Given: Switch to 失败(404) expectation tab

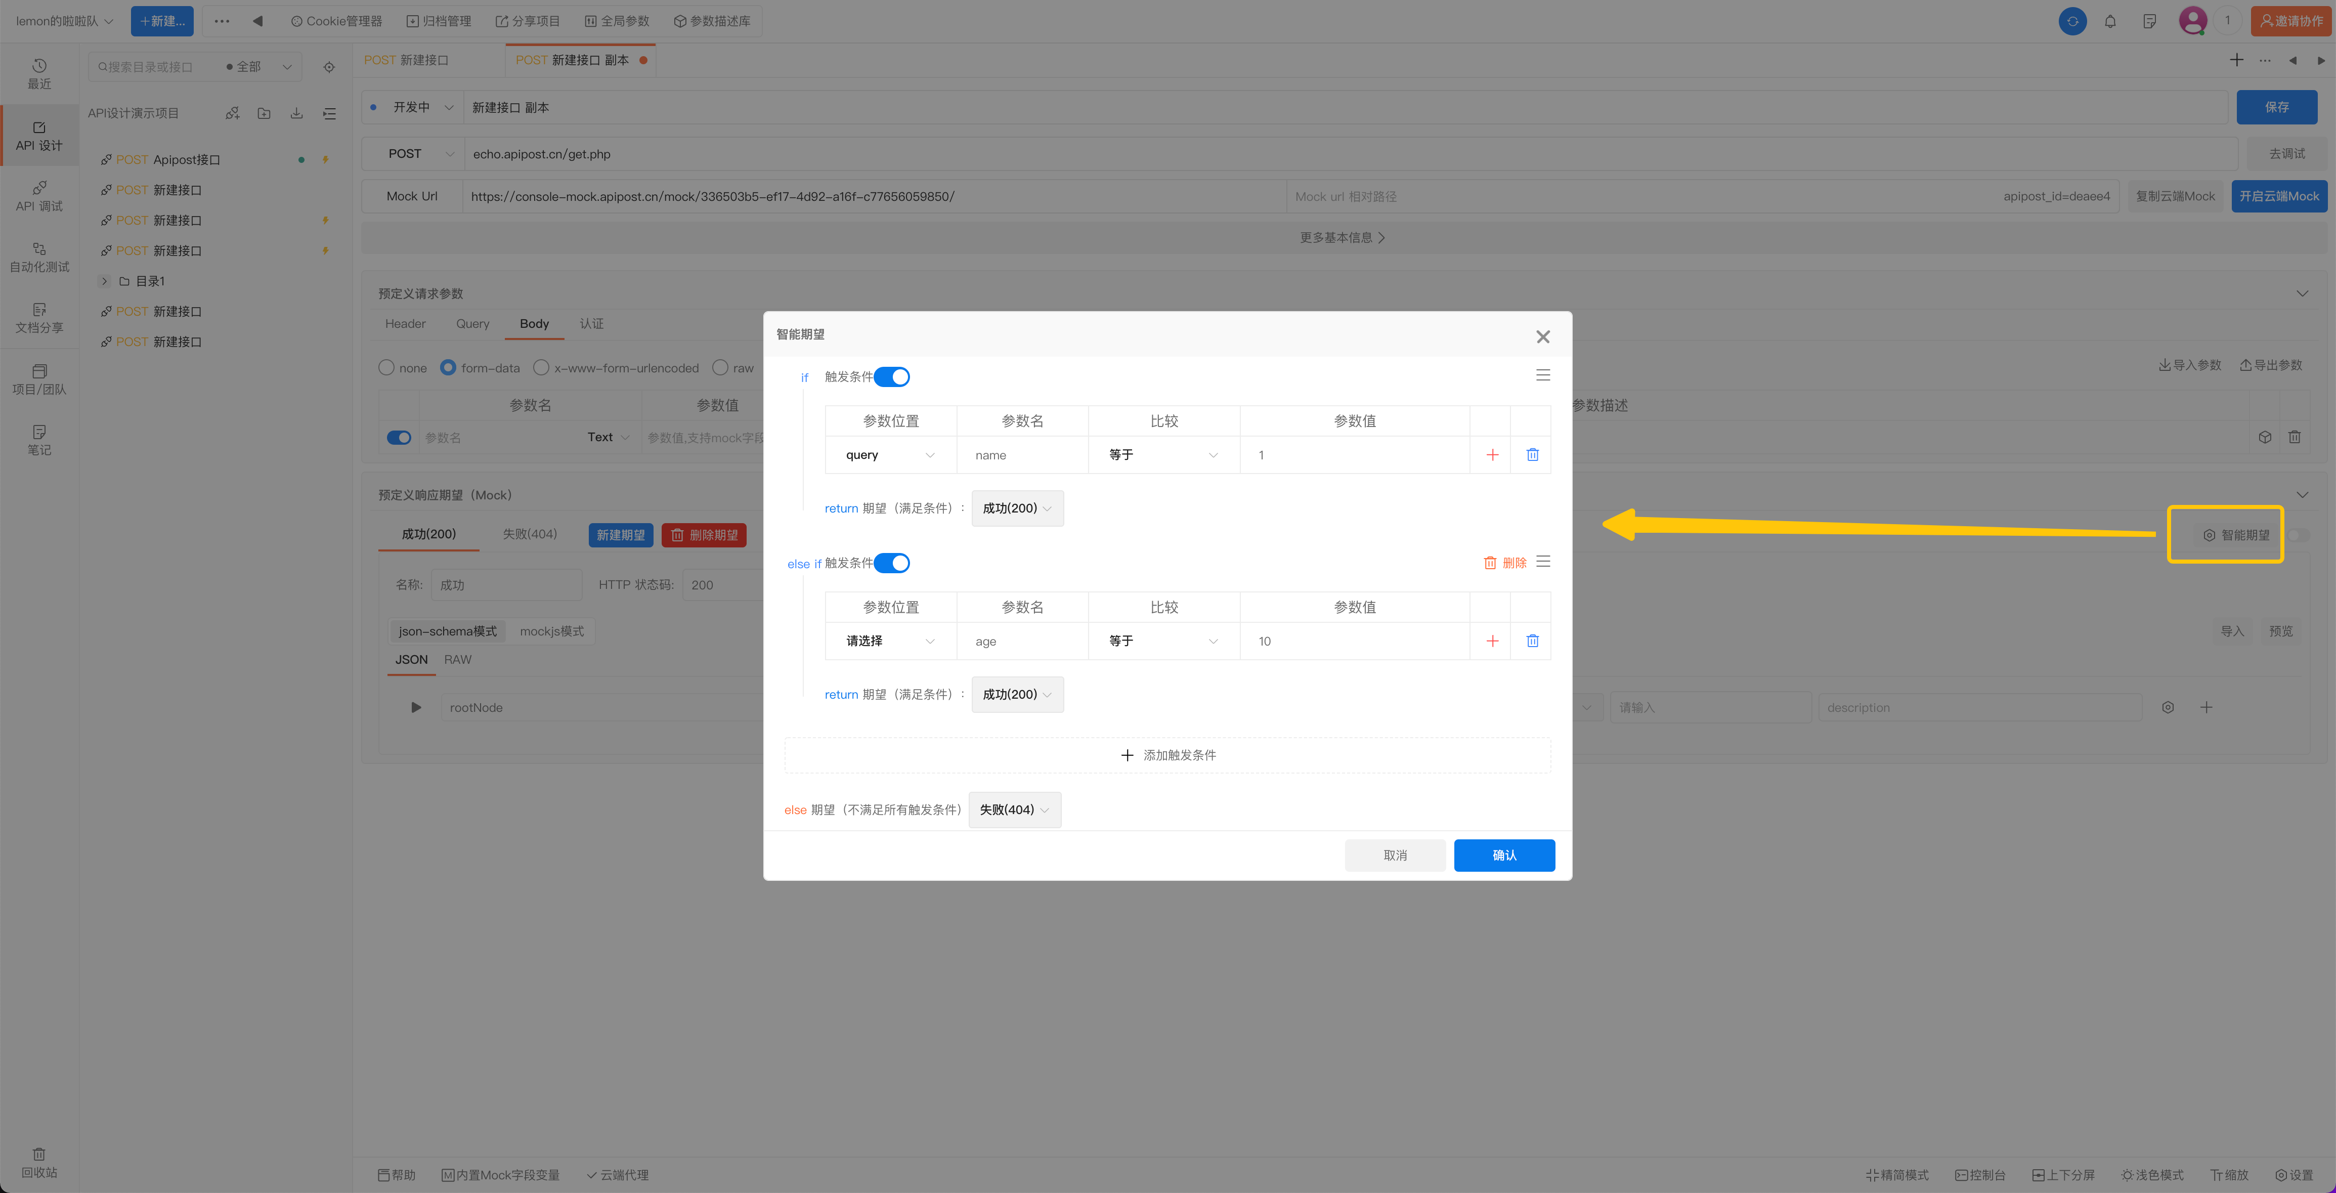Looking at the screenshot, I should [530, 533].
